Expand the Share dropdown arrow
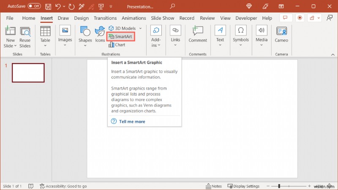The width and height of the screenshot is (338, 190). pos(319,18)
